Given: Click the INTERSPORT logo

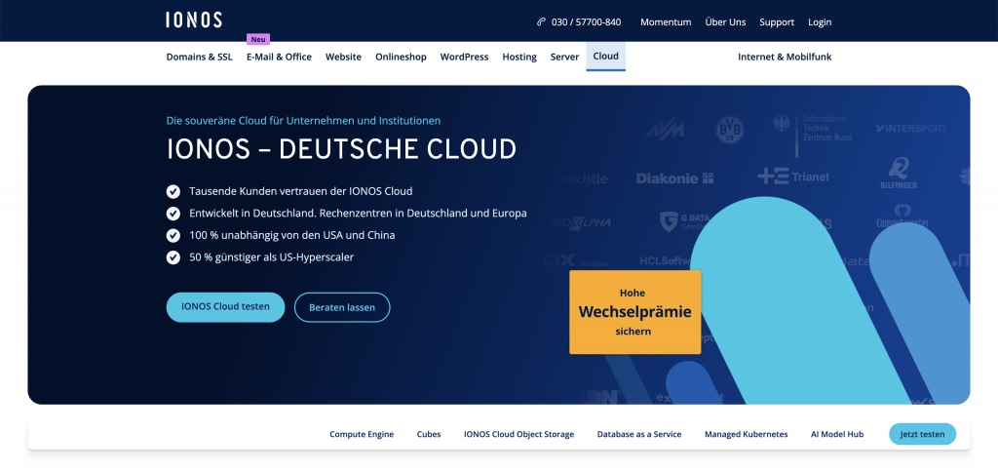Looking at the screenshot, I should [911, 129].
